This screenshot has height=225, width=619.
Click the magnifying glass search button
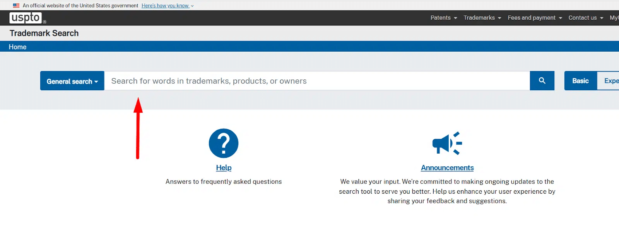tap(542, 81)
